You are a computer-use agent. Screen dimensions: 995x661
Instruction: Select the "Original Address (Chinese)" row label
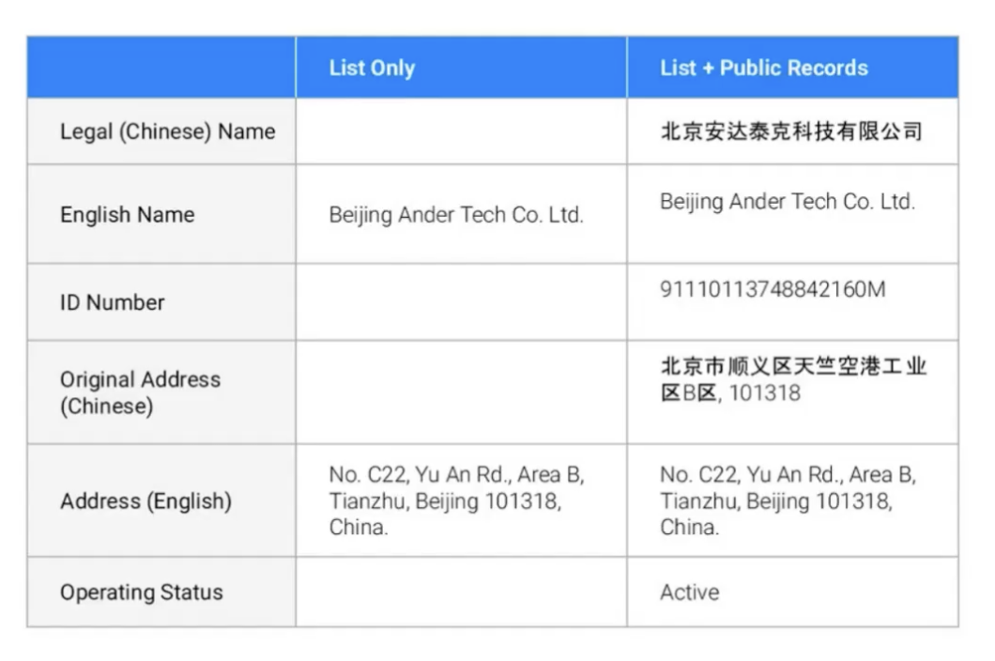[141, 392]
